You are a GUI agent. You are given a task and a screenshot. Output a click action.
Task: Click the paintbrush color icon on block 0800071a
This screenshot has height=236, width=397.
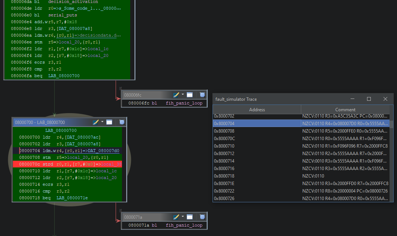175,217
